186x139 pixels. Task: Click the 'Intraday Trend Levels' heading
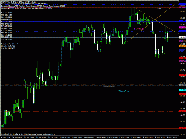pyautogui.click(x=10, y=44)
